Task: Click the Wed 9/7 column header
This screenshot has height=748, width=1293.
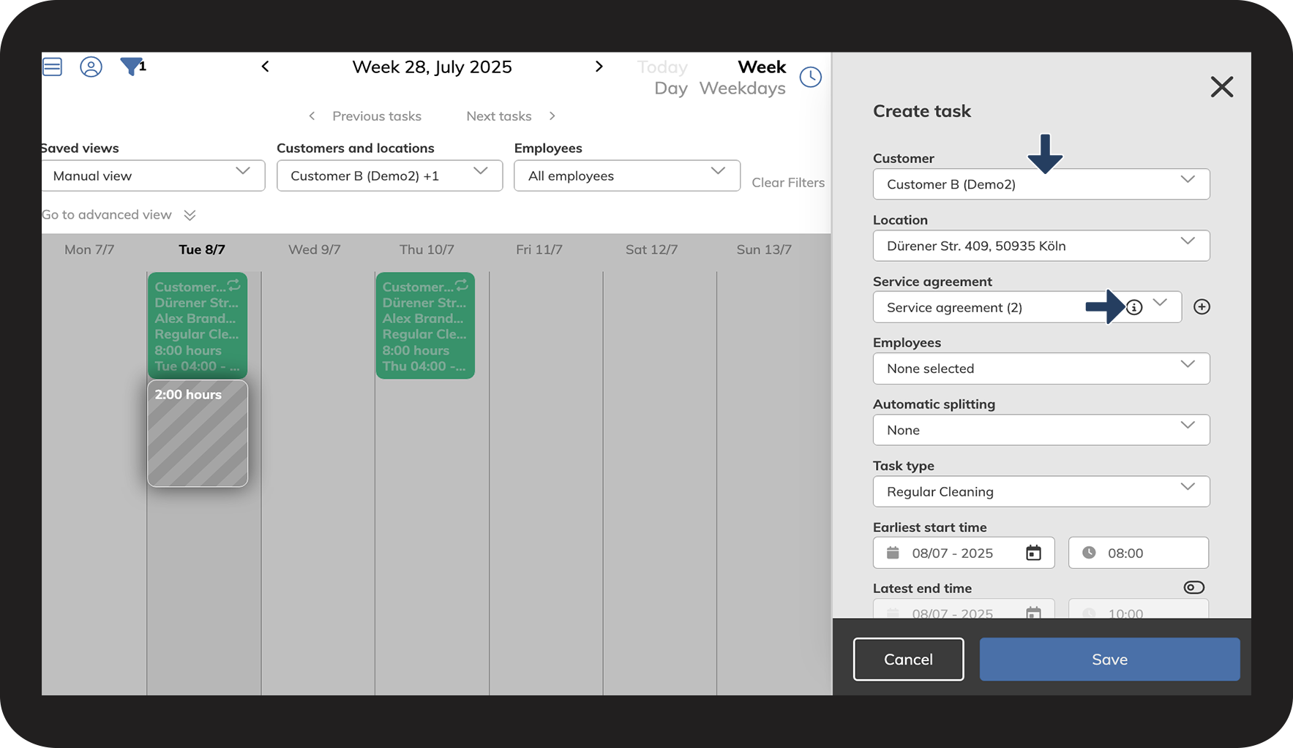Action: 315,249
